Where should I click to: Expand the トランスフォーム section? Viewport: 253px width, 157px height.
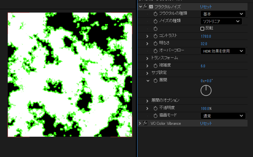[147, 58]
